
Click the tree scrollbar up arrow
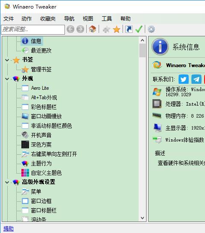tap(142, 40)
